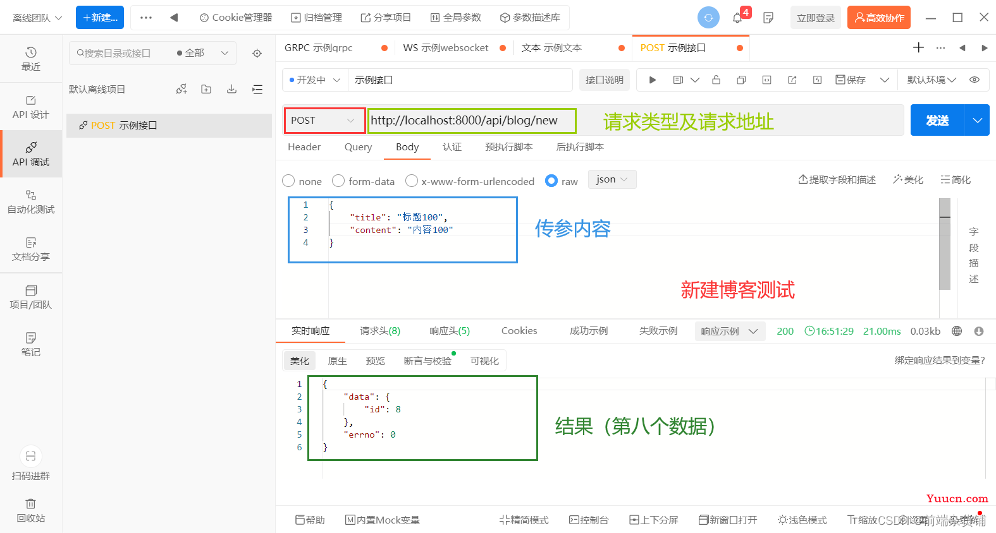
Task: Select the x-www-form-urlencoded radio option
Action: [x=412, y=181]
